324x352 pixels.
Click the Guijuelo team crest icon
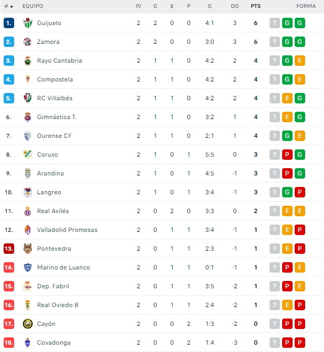[28, 23]
